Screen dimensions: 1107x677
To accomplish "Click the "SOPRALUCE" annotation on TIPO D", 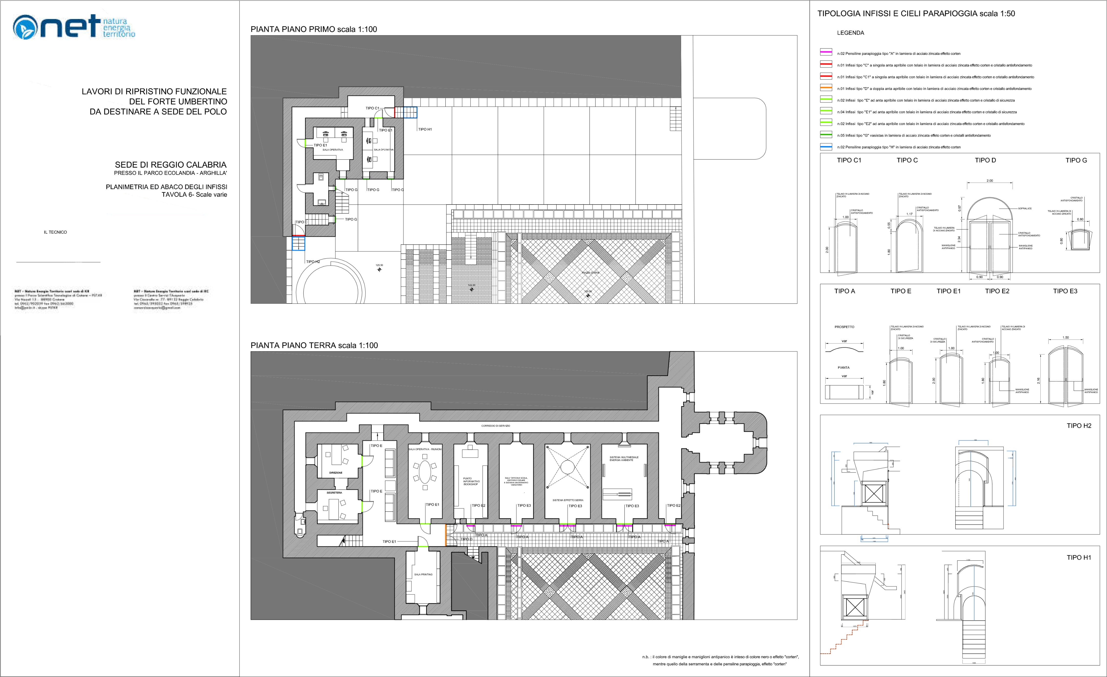I will 1025,209.
